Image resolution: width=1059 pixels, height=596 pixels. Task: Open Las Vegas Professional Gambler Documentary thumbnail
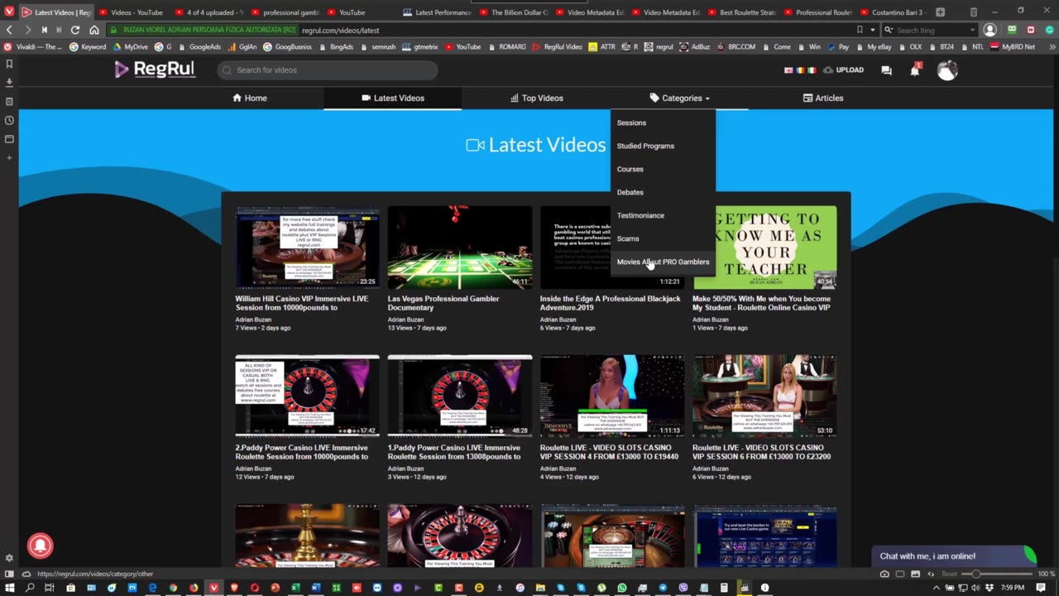(459, 247)
